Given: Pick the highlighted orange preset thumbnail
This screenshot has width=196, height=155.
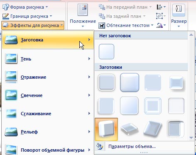Looking at the screenshot, I should coord(106,129).
